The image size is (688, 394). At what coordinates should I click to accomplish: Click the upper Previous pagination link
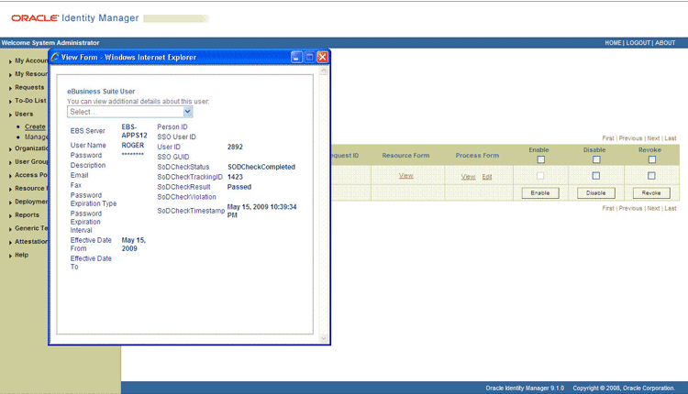(630, 138)
